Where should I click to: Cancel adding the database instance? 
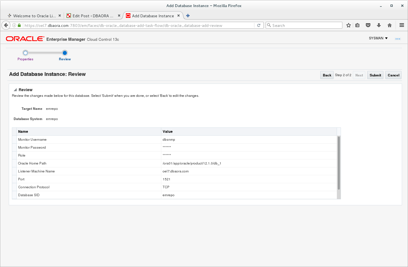[393, 75]
